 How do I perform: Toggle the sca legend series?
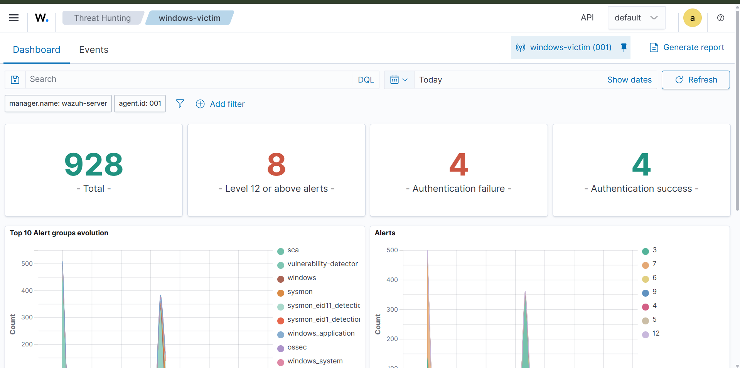pos(293,250)
